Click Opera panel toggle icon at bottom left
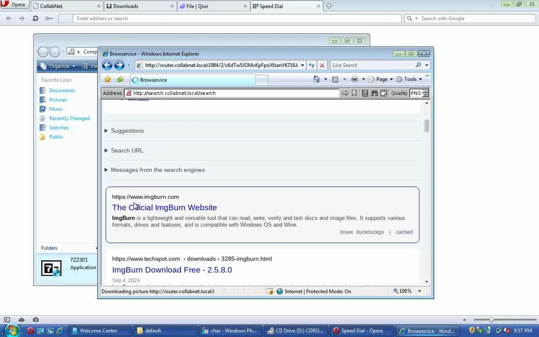Image resolution: width=539 pixels, height=337 pixels. click(7, 320)
